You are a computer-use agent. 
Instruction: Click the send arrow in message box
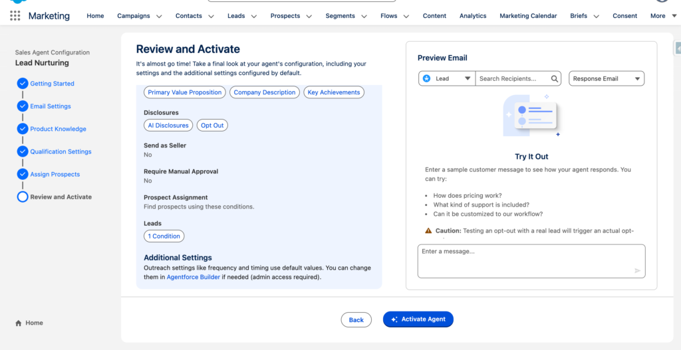point(637,270)
